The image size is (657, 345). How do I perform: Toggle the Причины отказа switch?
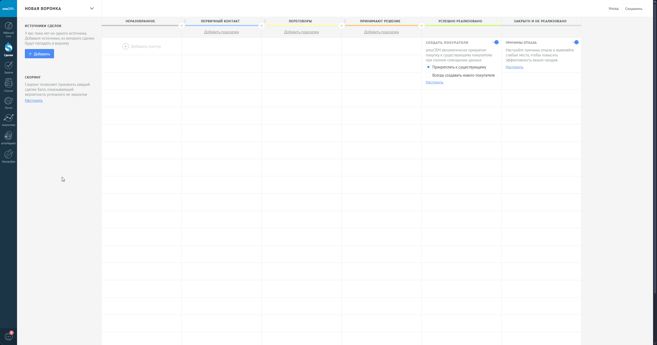[x=575, y=42]
